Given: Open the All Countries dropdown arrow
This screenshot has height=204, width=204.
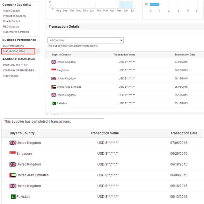Looking at the screenshot, I should (x=121, y=40).
